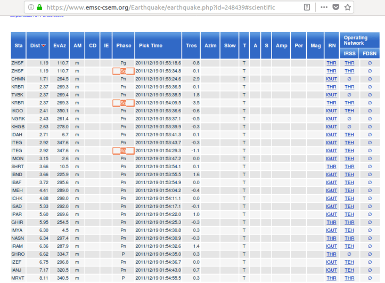
Task: Click the Pick Time column header
Action: pyautogui.click(x=151, y=46)
